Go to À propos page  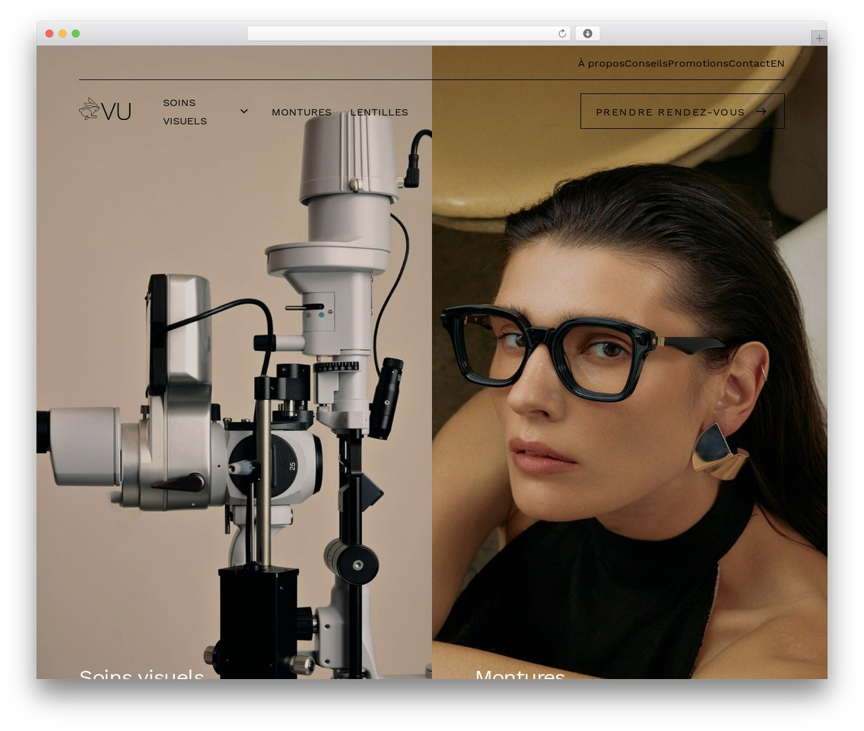[601, 63]
